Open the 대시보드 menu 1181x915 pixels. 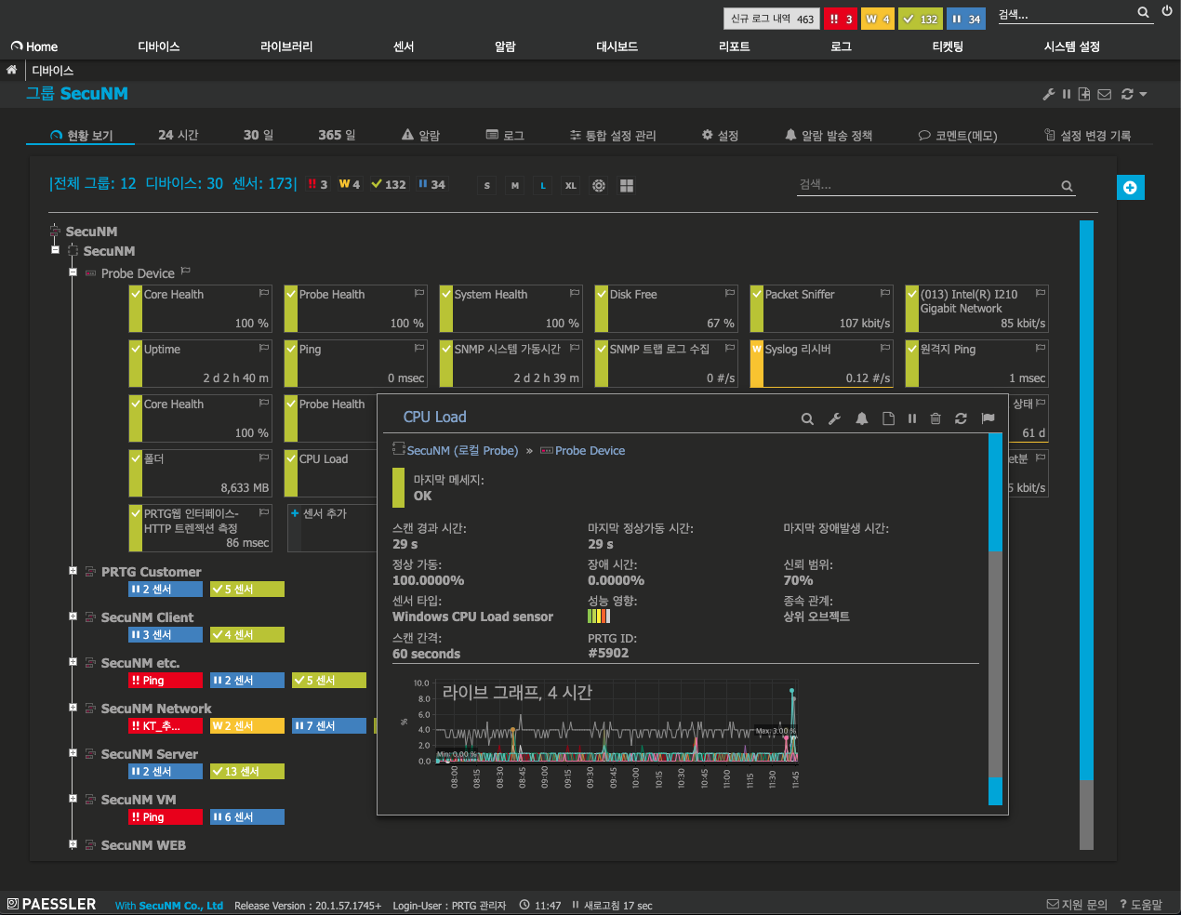point(617,46)
